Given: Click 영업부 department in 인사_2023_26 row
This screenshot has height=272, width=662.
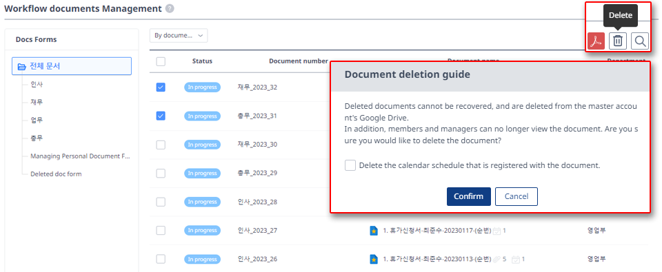Looking at the screenshot, I should (596, 259).
